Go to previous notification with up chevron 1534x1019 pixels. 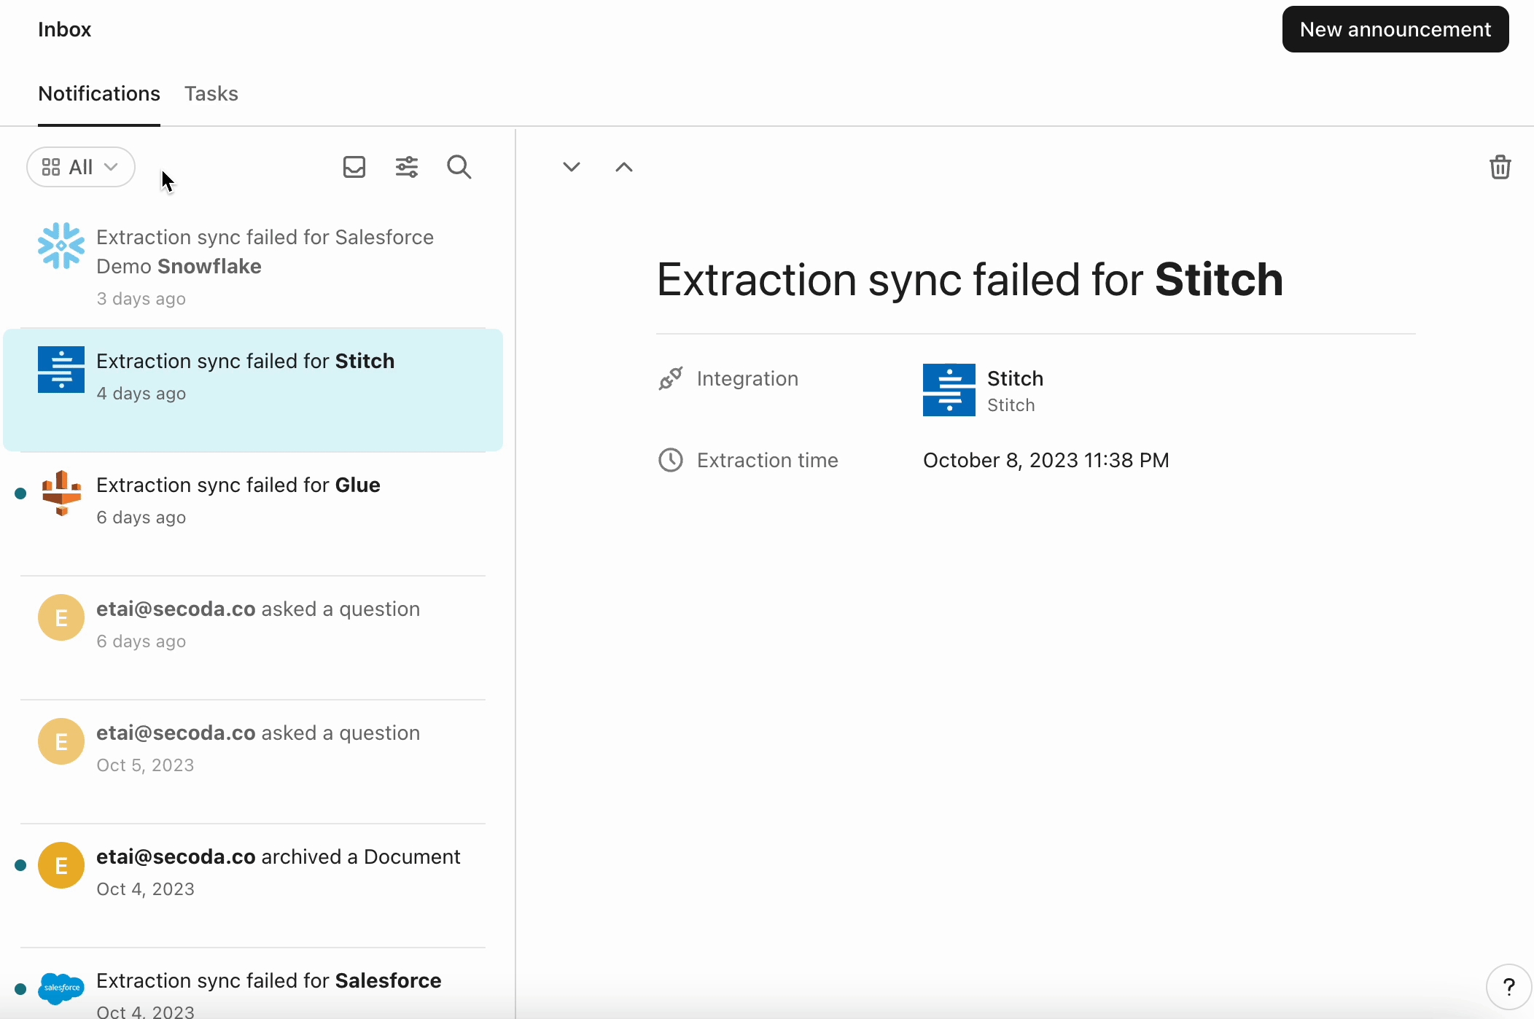click(624, 167)
